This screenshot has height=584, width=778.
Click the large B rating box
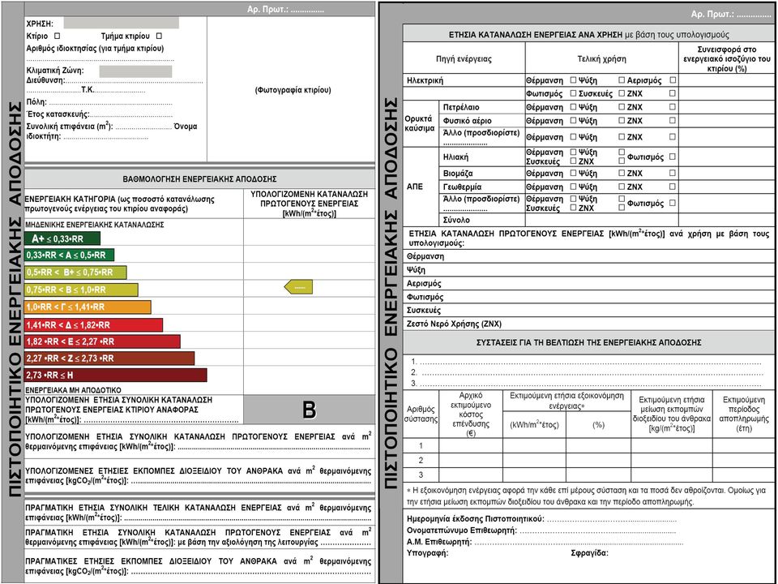309,410
